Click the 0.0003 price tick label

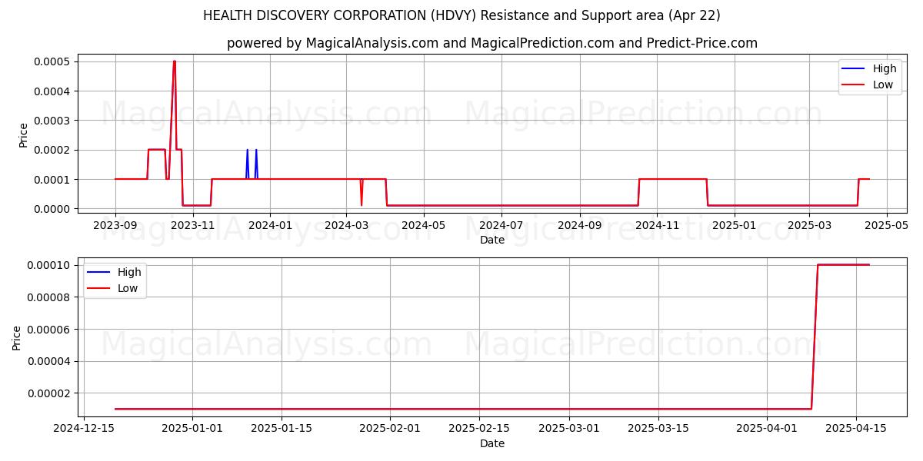click(52, 121)
